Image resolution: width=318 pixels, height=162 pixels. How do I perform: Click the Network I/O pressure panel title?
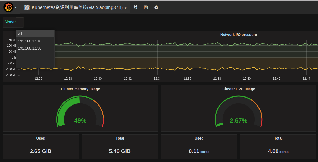pyautogui.click(x=238, y=35)
